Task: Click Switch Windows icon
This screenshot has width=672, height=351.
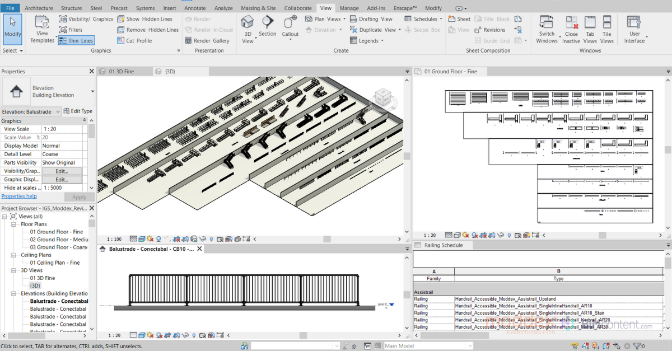Action: 547,22
